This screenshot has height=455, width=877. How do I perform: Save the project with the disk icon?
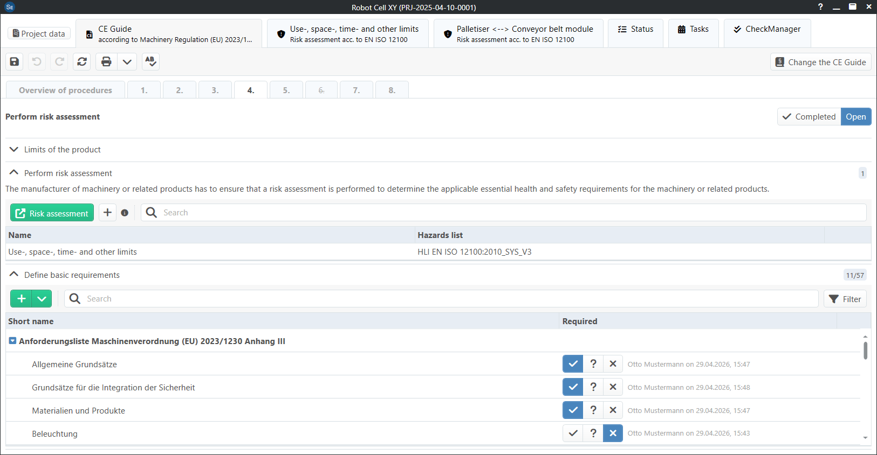[x=15, y=61]
